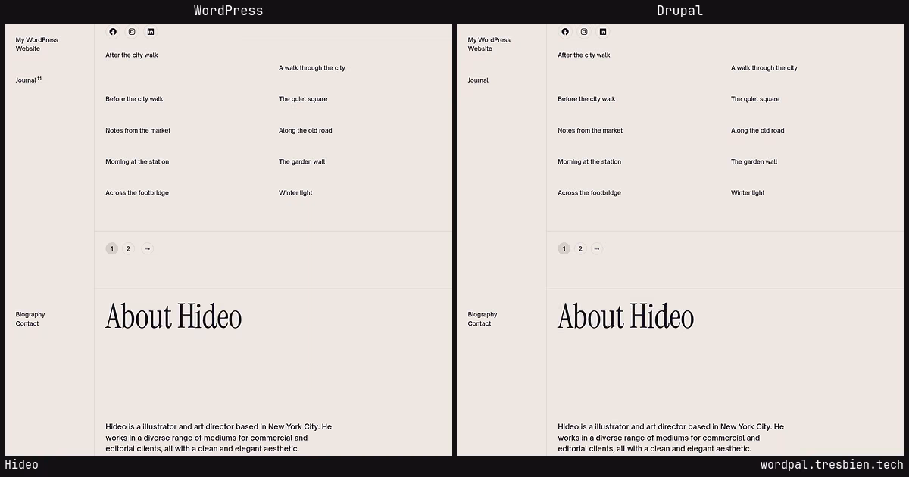This screenshot has width=909, height=477.
Task: Open Journal menu in WordPress sidebar
Action: click(x=29, y=79)
